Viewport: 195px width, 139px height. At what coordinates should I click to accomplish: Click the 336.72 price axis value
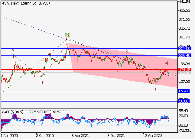pyautogui.click(x=184, y=28)
